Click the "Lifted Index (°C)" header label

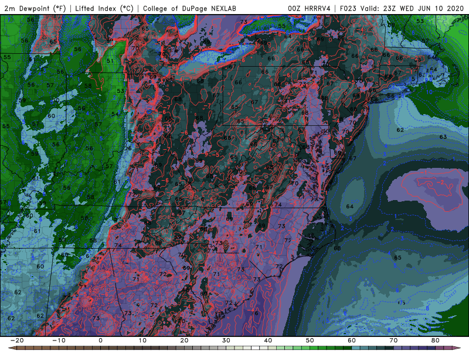(104, 9)
